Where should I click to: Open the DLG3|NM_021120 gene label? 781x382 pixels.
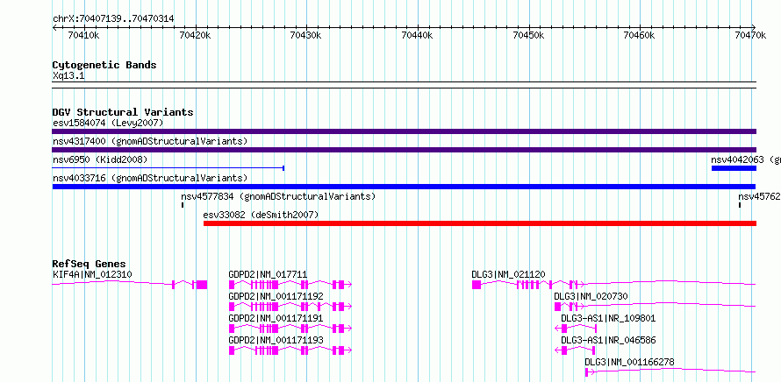(x=509, y=274)
